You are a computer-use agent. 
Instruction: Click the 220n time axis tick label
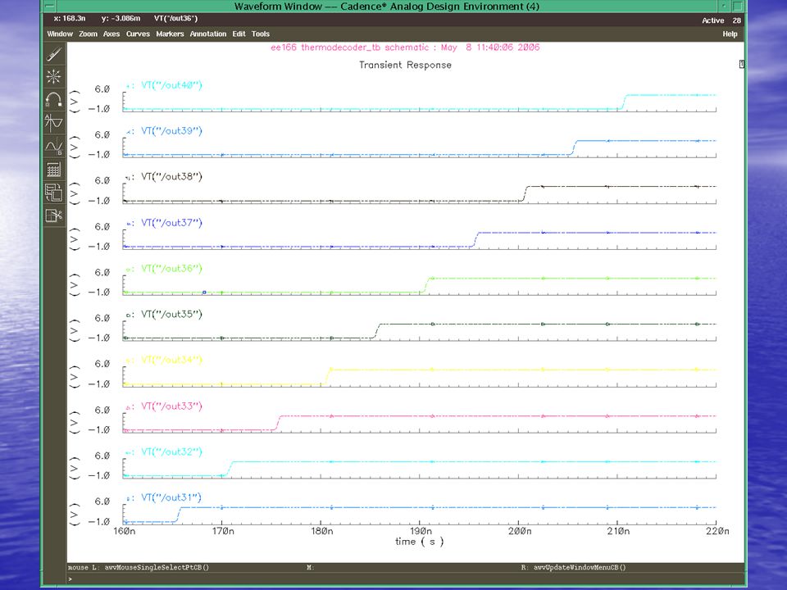(x=717, y=531)
